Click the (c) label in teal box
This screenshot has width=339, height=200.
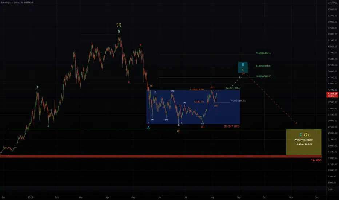pyautogui.click(x=243, y=69)
